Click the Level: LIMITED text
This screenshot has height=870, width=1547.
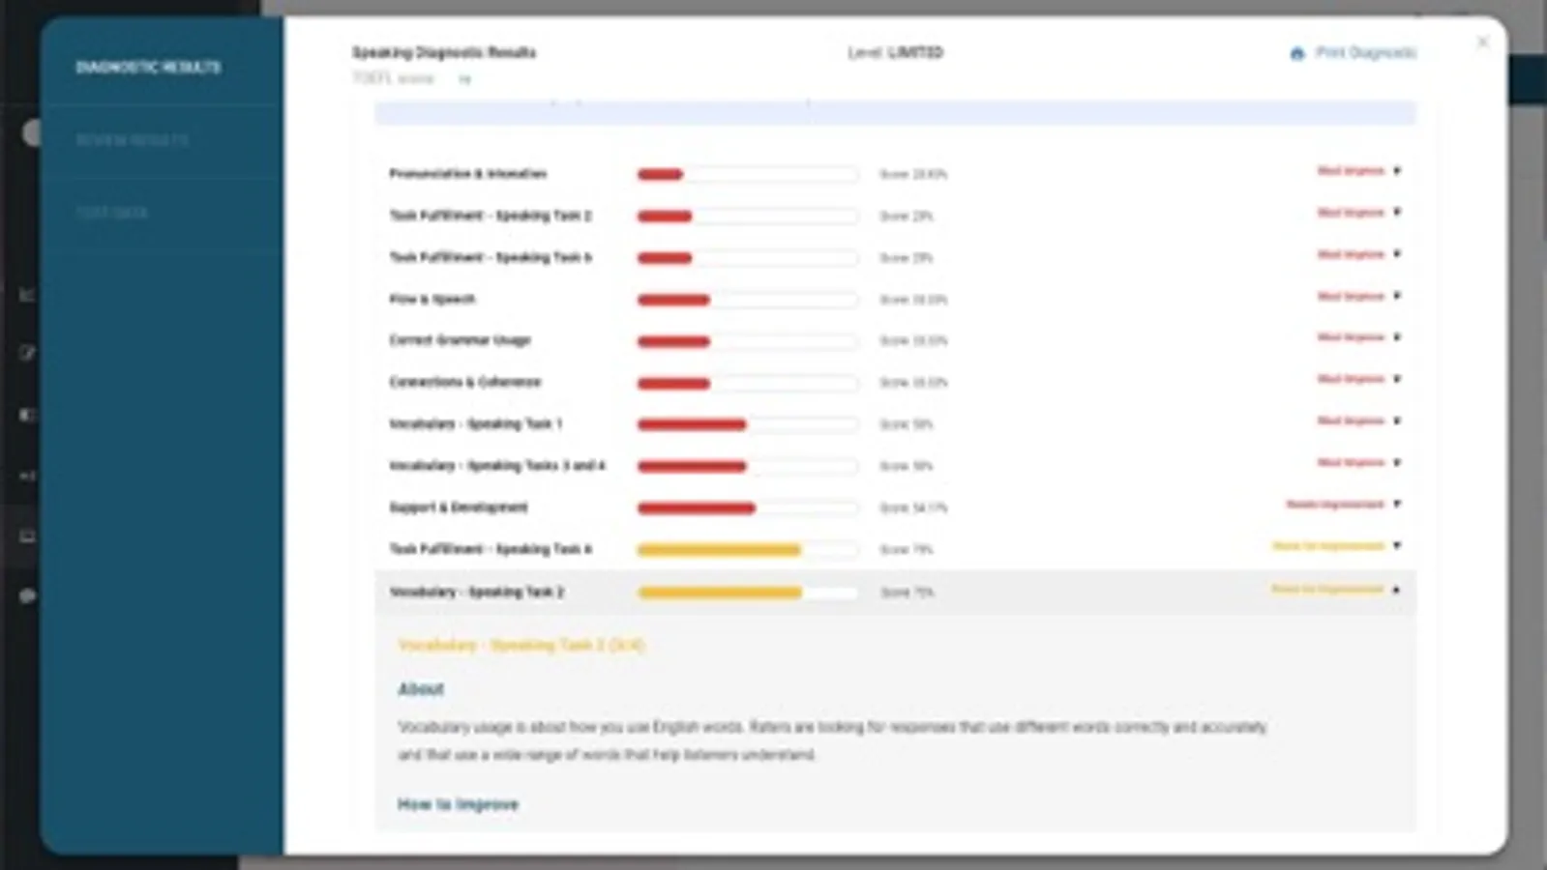coord(895,52)
